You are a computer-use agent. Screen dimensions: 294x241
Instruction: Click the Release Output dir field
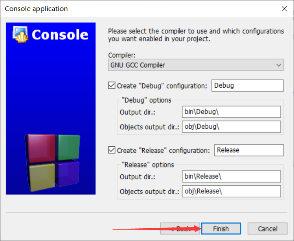click(231, 177)
